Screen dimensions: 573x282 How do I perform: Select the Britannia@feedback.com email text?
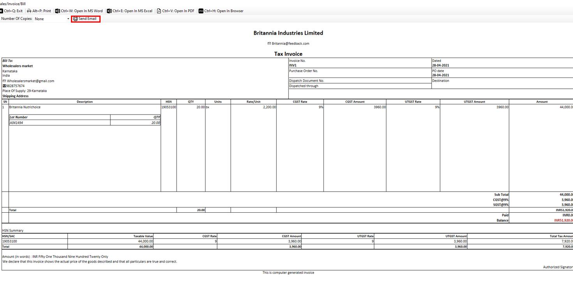coord(290,44)
